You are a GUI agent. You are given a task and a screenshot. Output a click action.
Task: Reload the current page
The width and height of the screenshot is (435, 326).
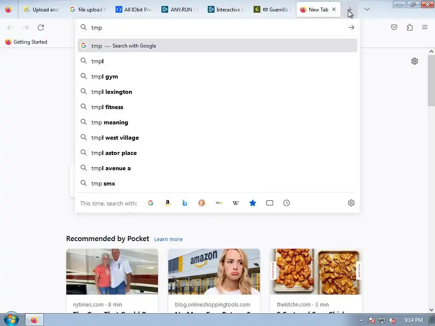click(x=41, y=28)
